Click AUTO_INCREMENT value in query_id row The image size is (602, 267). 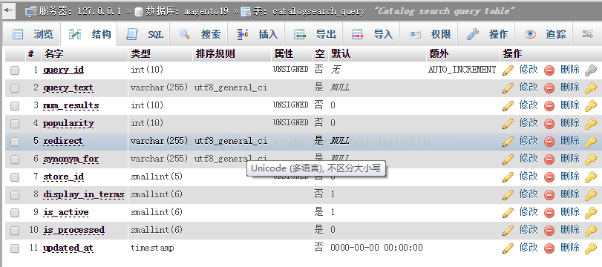coord(462,70)
